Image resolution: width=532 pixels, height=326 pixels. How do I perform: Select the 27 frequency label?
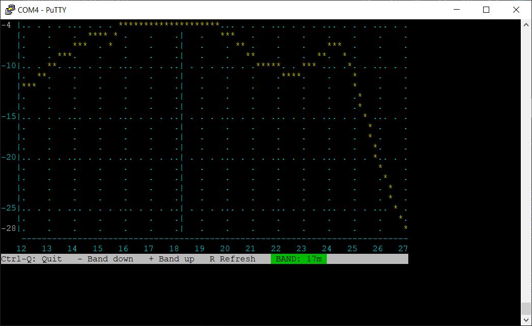[403, 248]
